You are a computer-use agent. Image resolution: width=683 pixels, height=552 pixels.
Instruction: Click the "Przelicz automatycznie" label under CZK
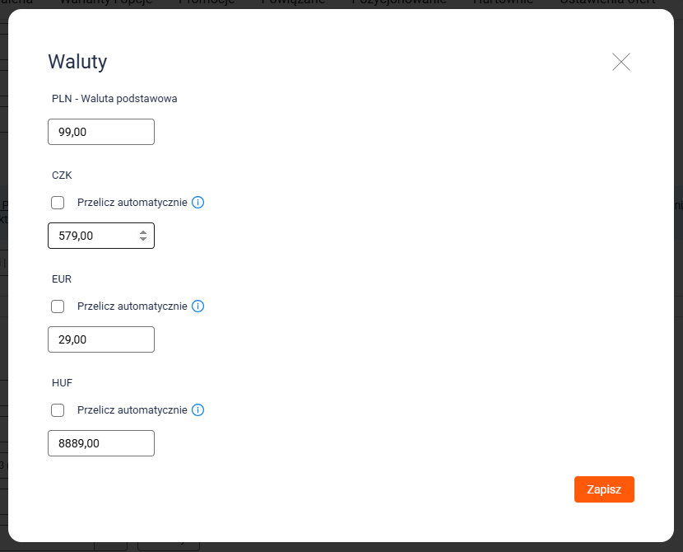132,203
